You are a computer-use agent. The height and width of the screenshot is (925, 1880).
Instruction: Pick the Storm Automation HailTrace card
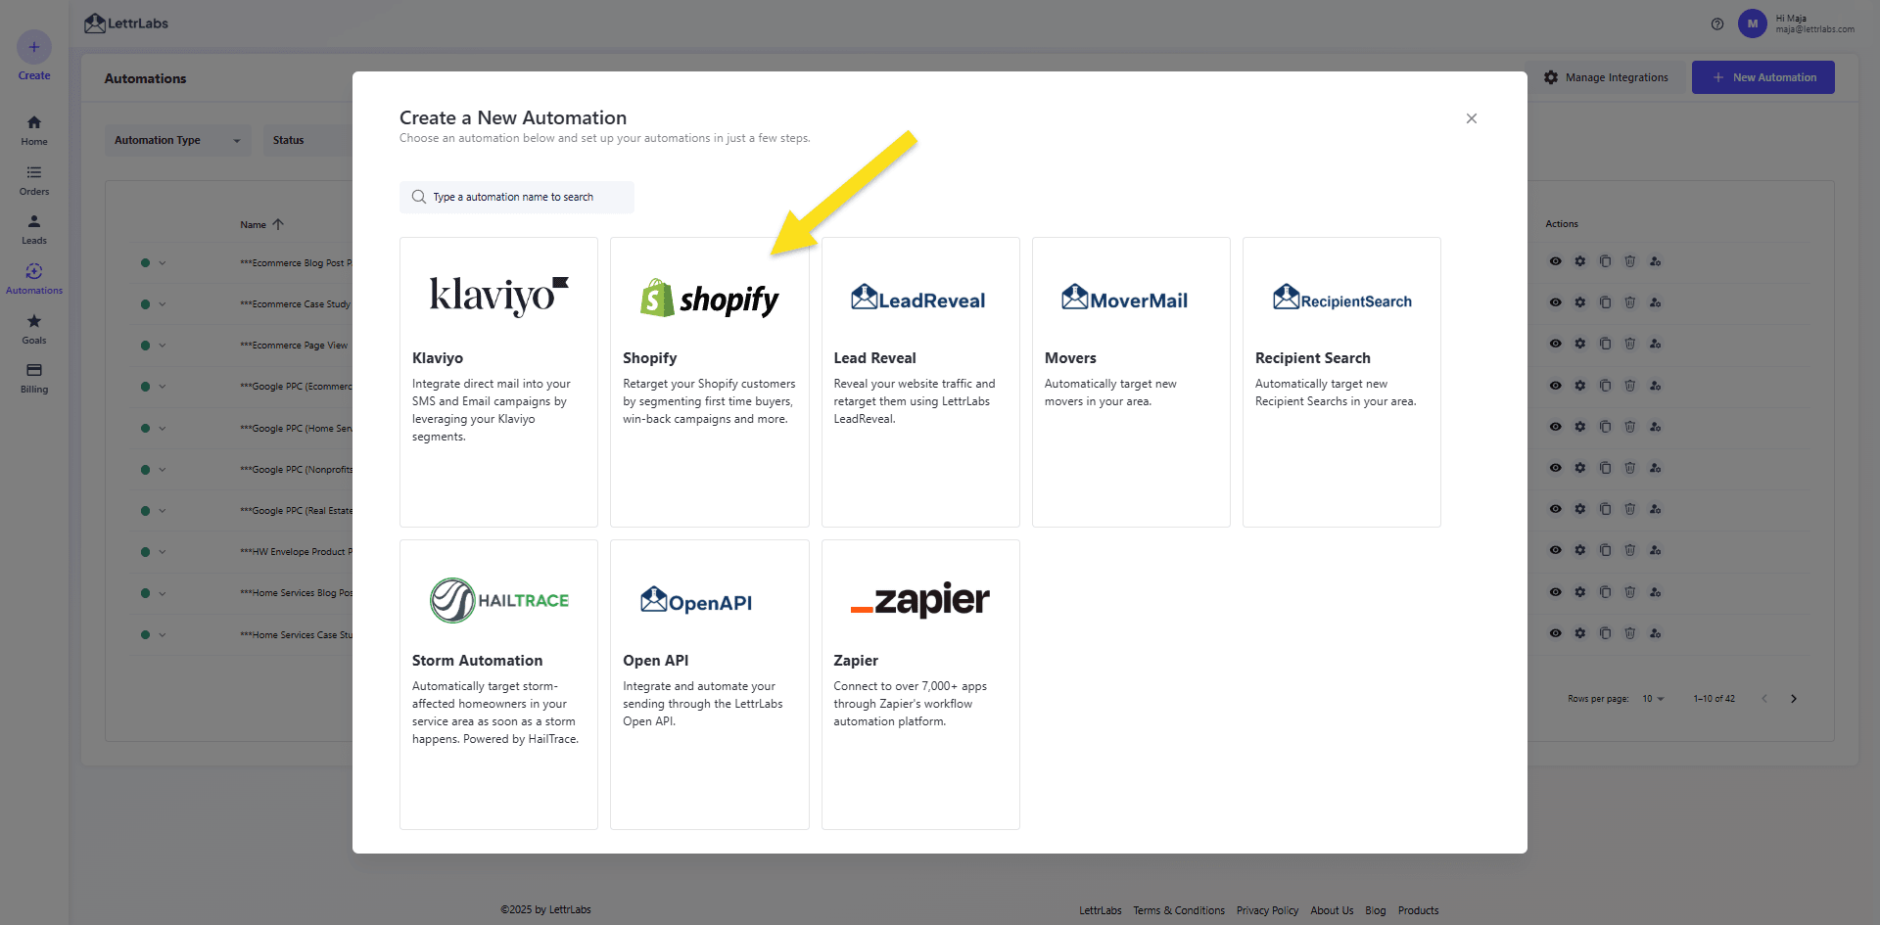[x=498, y=684]
